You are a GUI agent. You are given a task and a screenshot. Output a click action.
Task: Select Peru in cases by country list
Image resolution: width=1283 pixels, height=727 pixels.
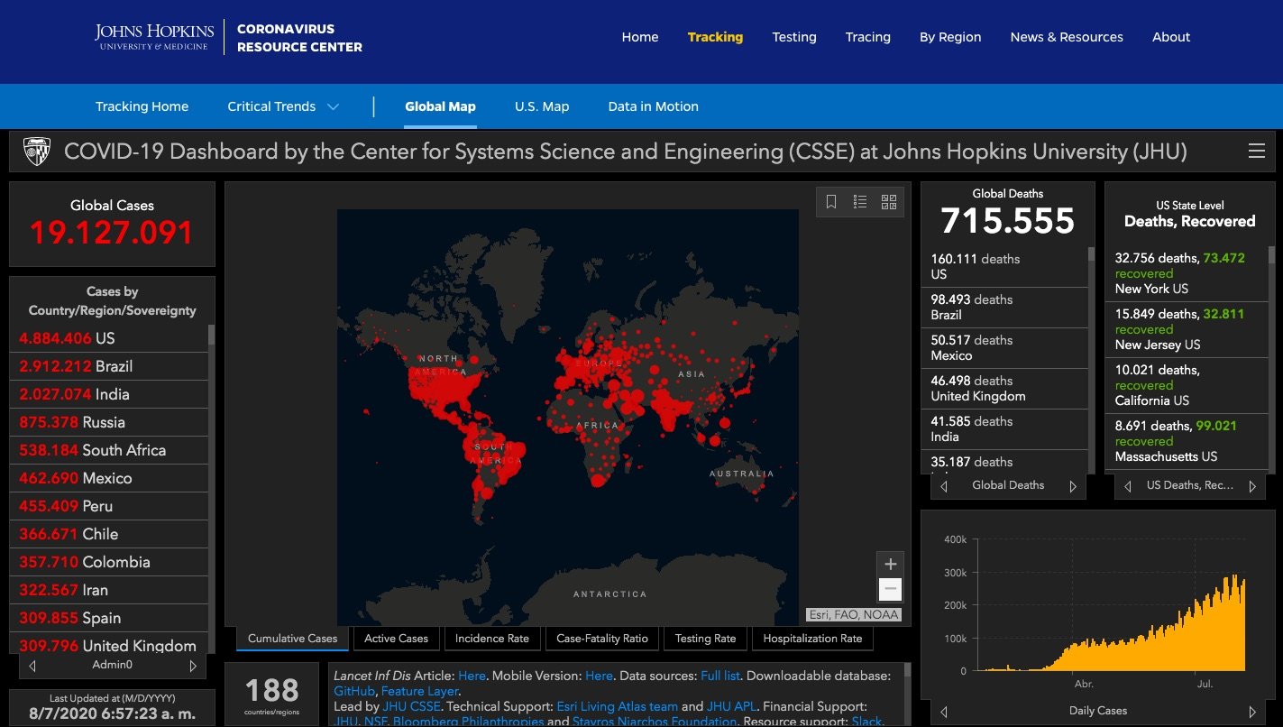[x=109, y=506]
